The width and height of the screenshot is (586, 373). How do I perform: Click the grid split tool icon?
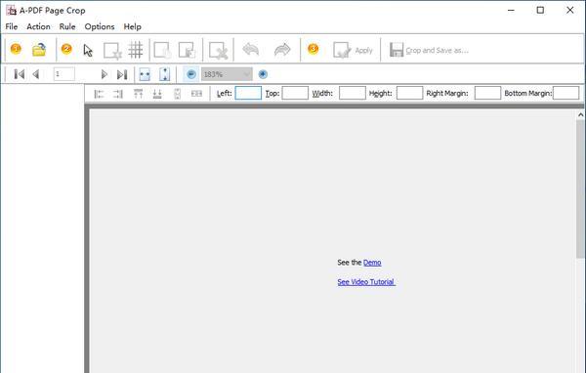(136, 50)
